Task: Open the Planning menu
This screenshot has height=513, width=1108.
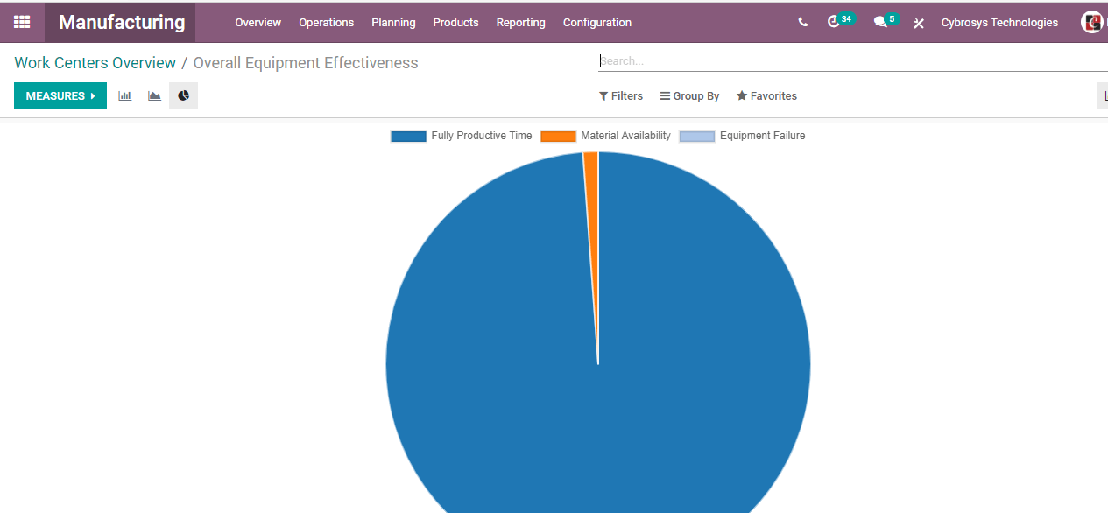Action: click(x=393, y=23)
